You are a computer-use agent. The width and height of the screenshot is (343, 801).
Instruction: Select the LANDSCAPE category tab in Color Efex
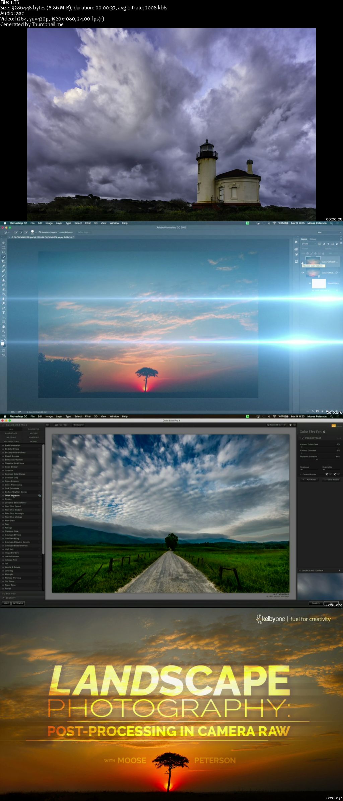[11, 433]
